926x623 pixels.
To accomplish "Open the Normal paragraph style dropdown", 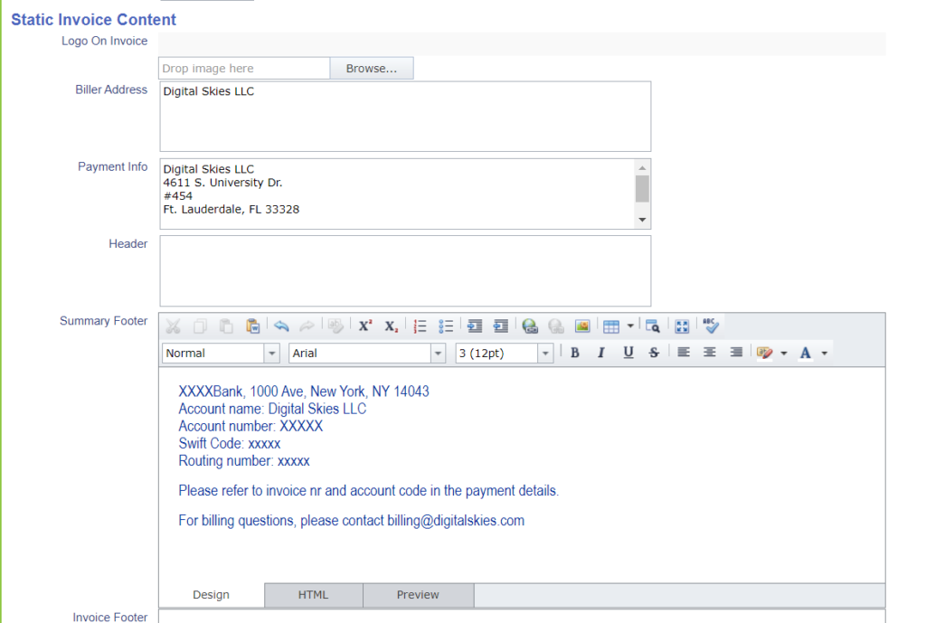I will click(x=271, y=354).
